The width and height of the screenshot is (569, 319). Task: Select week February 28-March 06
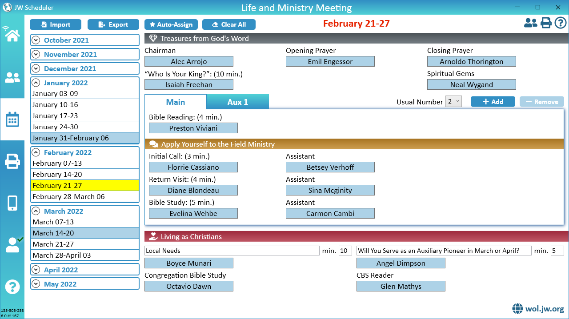pos(85,197)
